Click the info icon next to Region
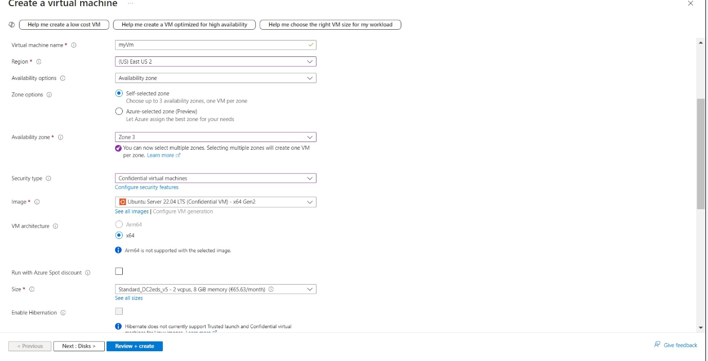This screenshot has height=361, width=708. [39, 62]
